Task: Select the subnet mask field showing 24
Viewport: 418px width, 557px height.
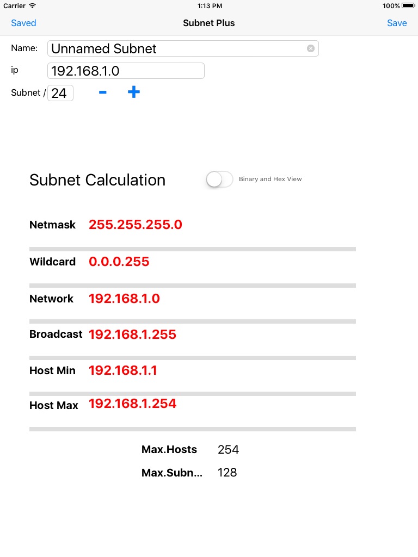Action: point(60,92)
